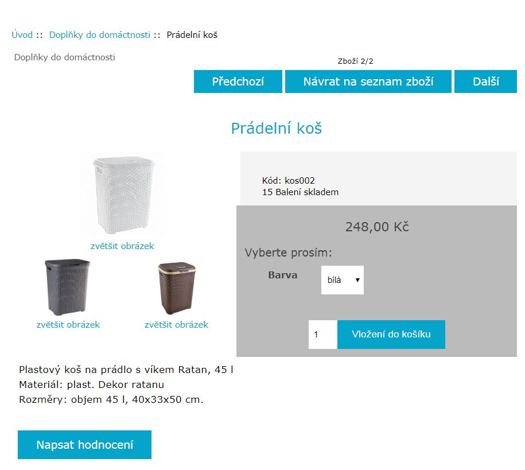Open the Úvod breadcrumb link

click(x=22, y=35)
